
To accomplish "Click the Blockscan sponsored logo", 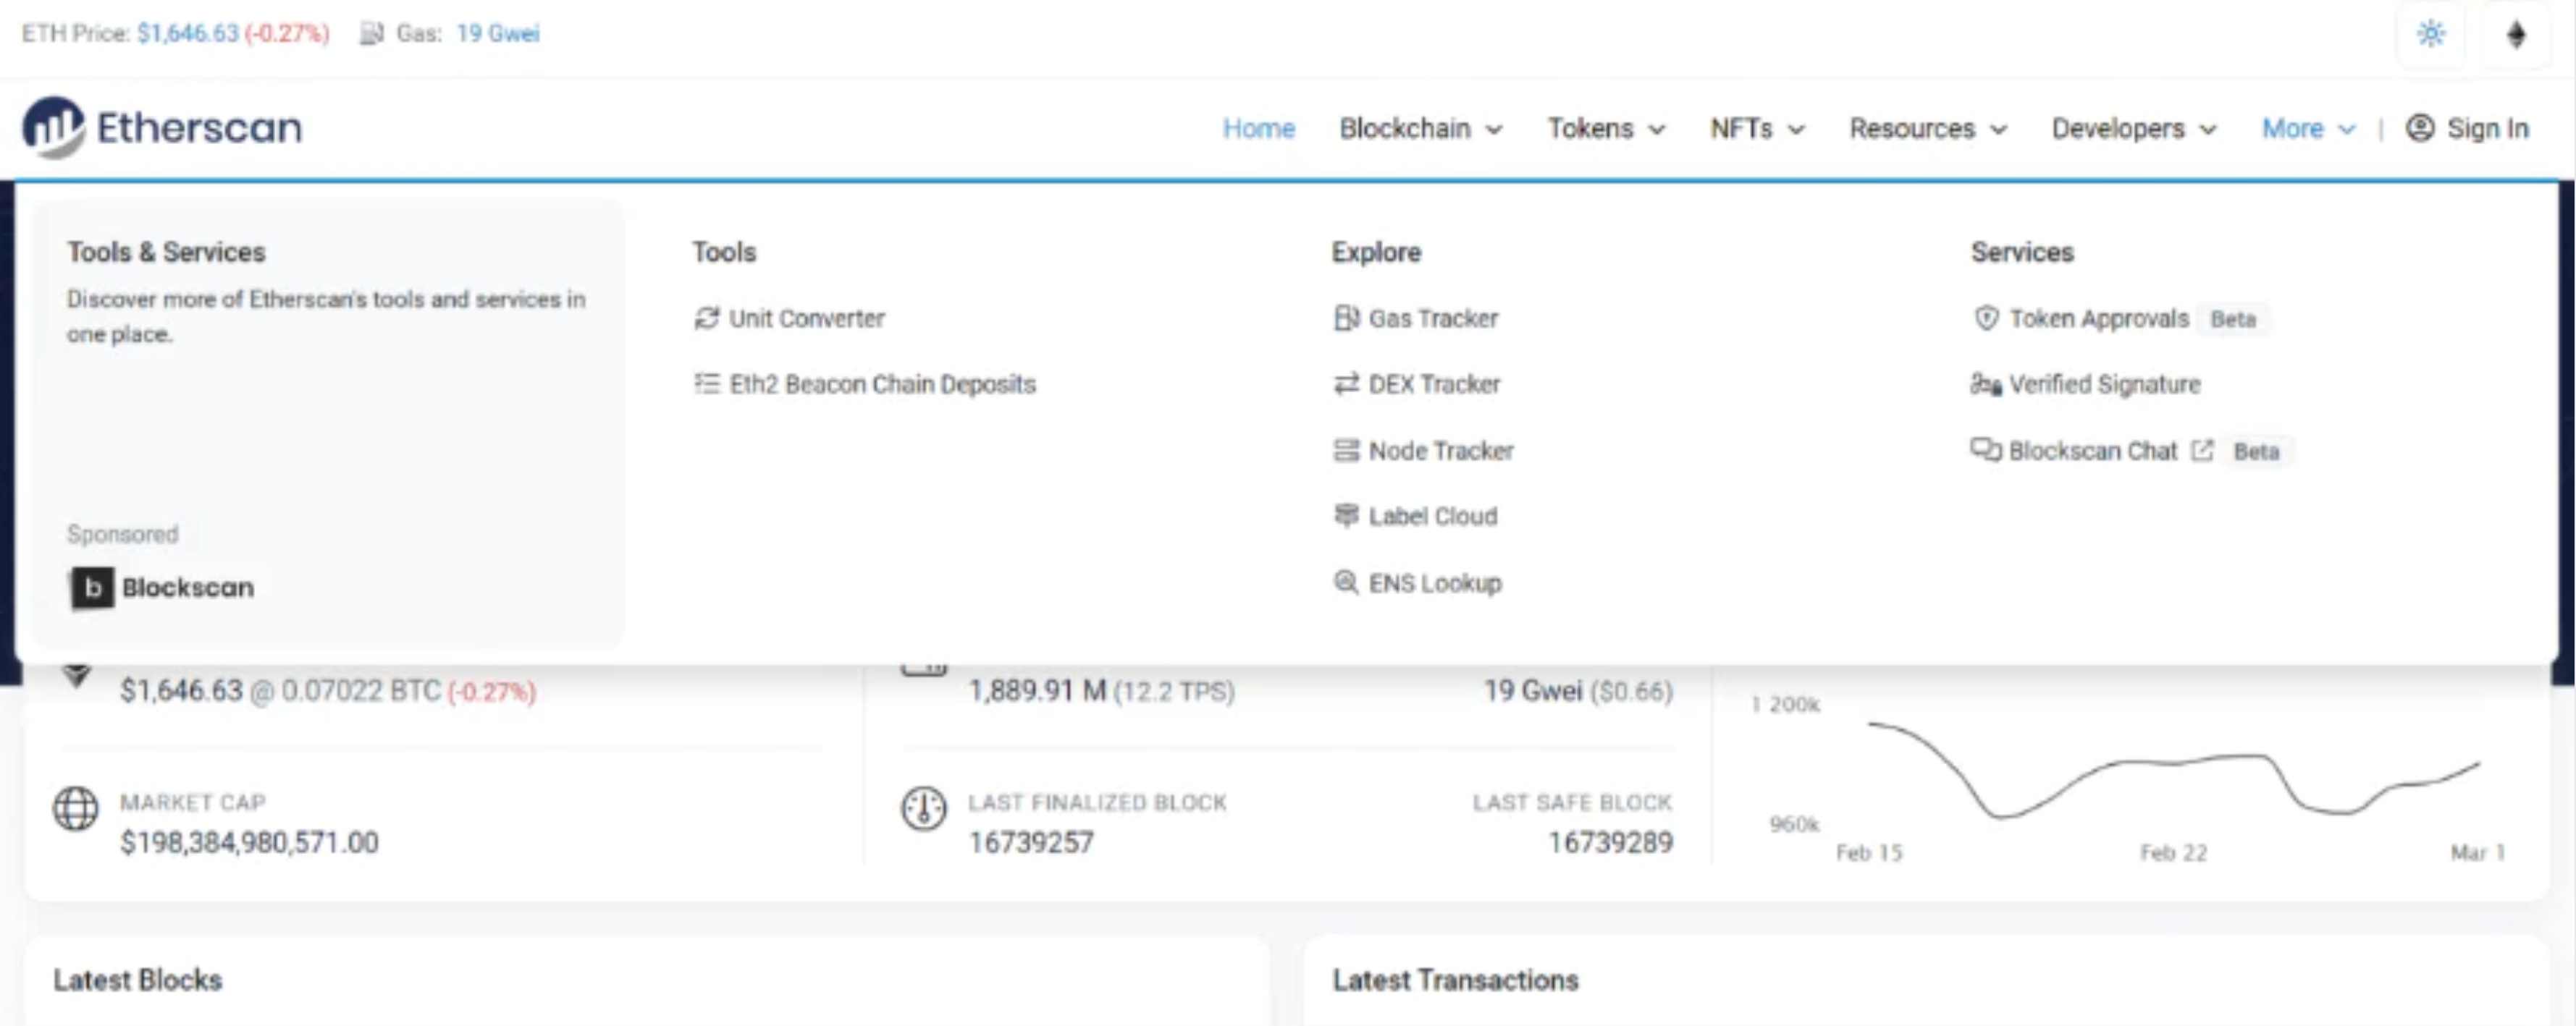I will (x=161, y=588).
